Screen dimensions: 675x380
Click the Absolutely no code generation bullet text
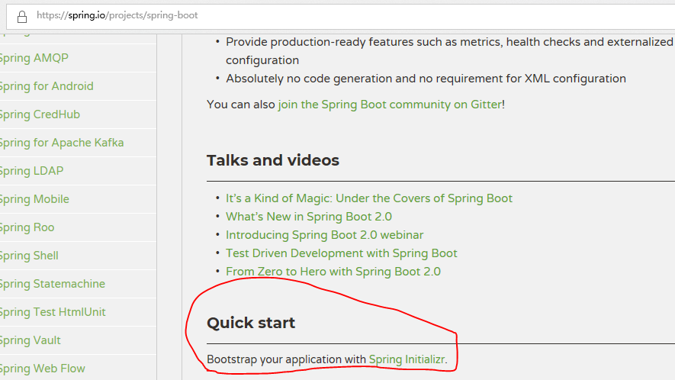[x=426, y=79]
